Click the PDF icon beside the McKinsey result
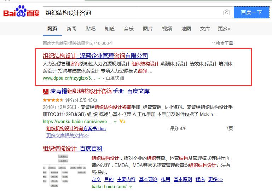Screen dimensions: 272x191 tap(46, 92)
